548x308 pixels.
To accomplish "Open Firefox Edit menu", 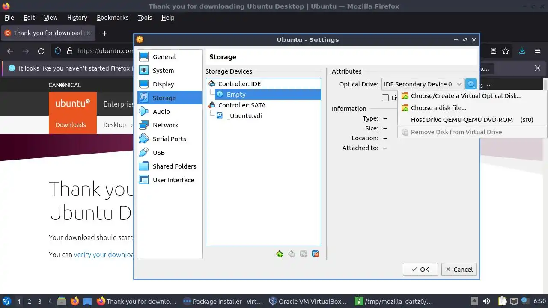I will coord(29,18).
